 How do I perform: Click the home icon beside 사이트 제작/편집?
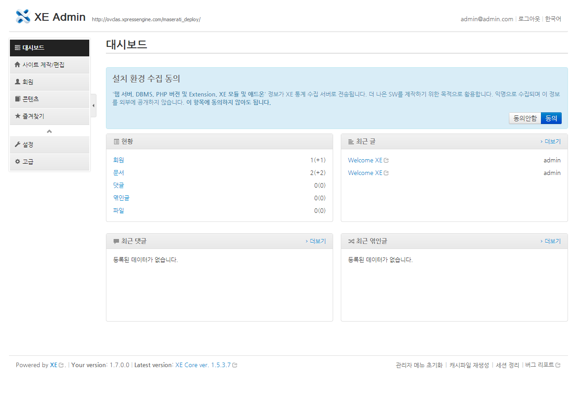(x=17, y=64)
